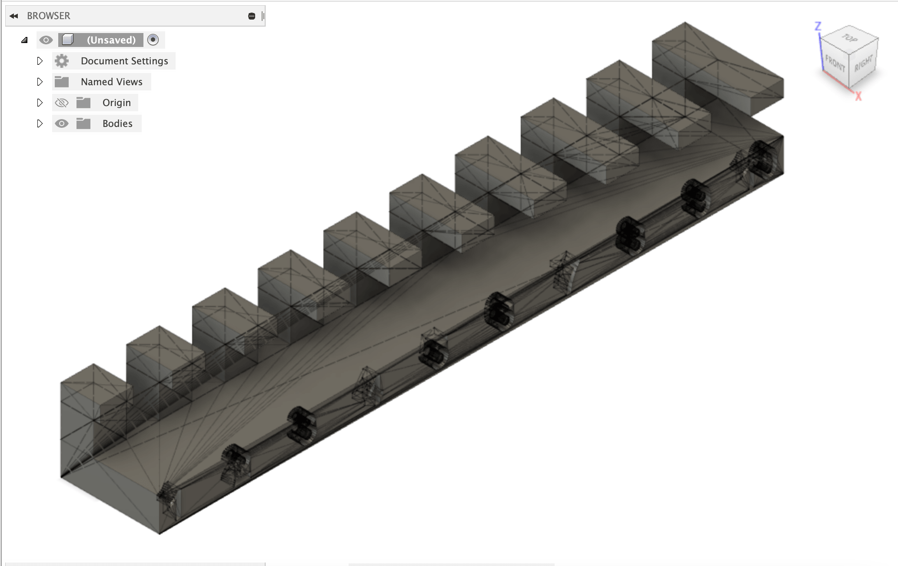The width and height of the screenshot is (898, 566).
Task: Click the Browser panel minimize circle icon
Action: [251, 16]
